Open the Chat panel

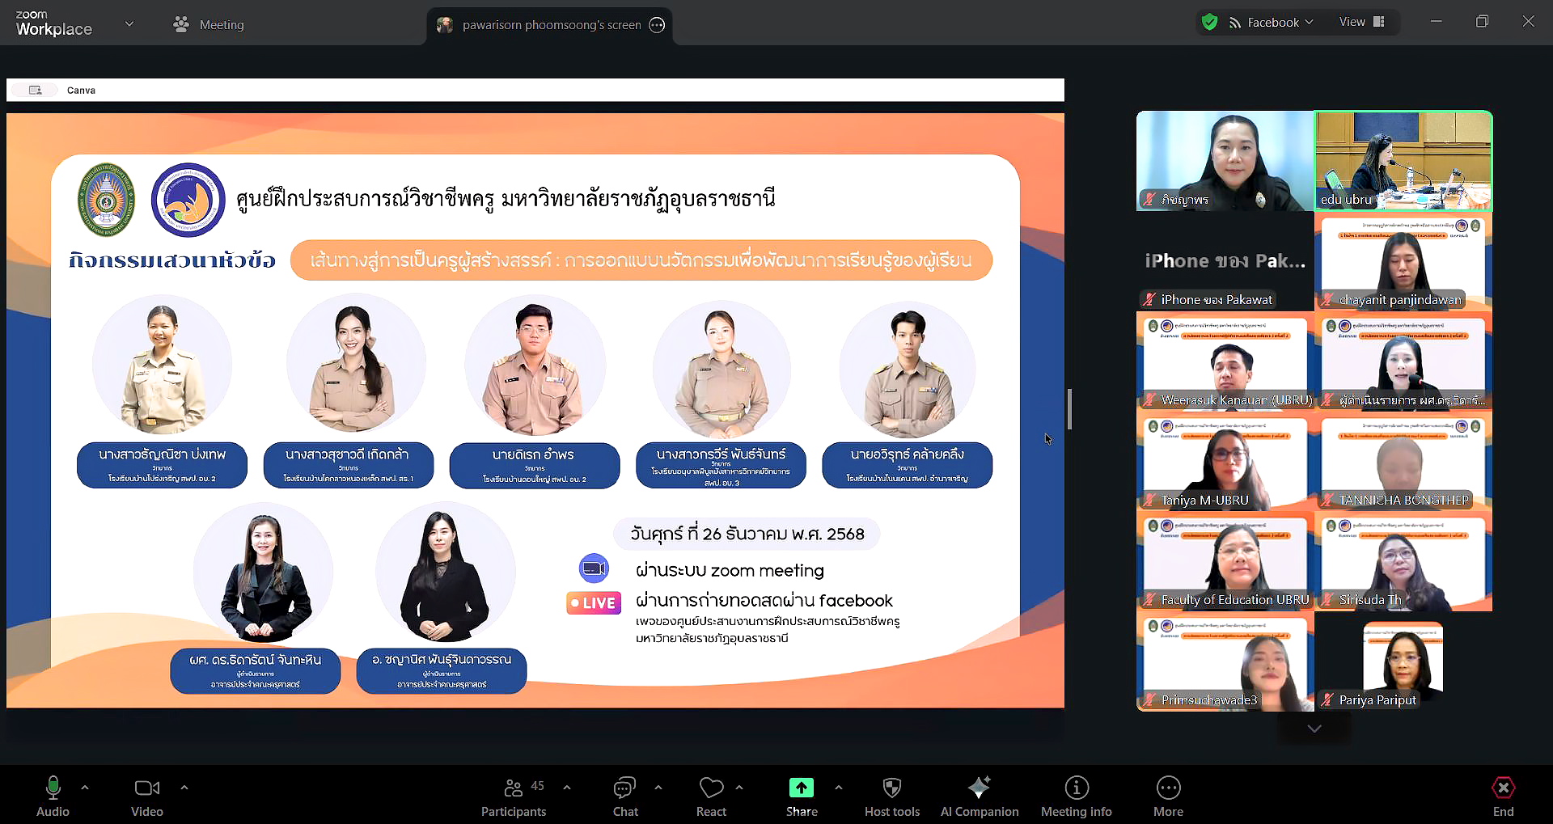click(624, 797)
